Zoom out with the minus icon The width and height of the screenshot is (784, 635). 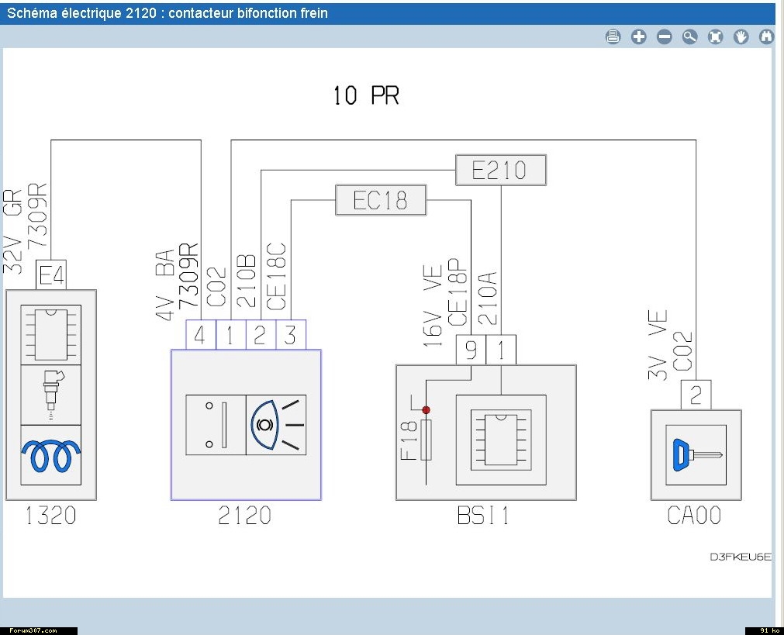coord(665,36)
